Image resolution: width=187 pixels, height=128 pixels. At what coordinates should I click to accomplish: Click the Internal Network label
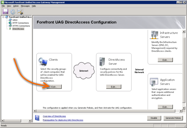coord(139,71)
